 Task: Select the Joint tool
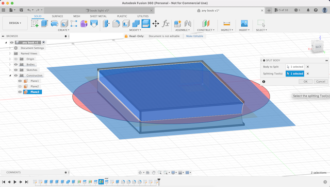188,24
